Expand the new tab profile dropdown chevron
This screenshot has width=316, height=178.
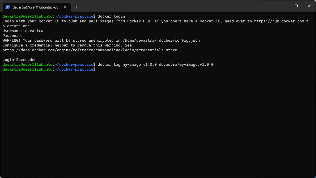point(85,7)
